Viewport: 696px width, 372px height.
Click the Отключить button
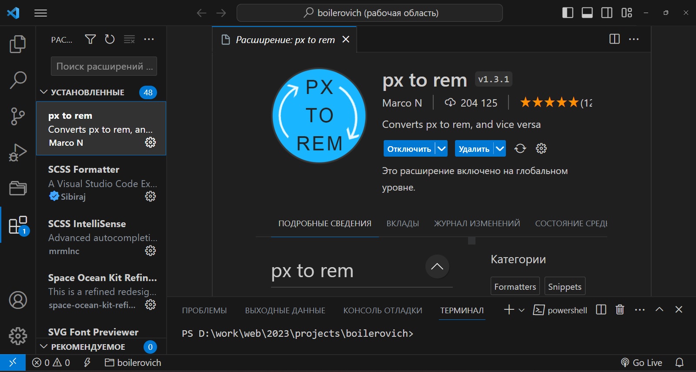(409, 149)
